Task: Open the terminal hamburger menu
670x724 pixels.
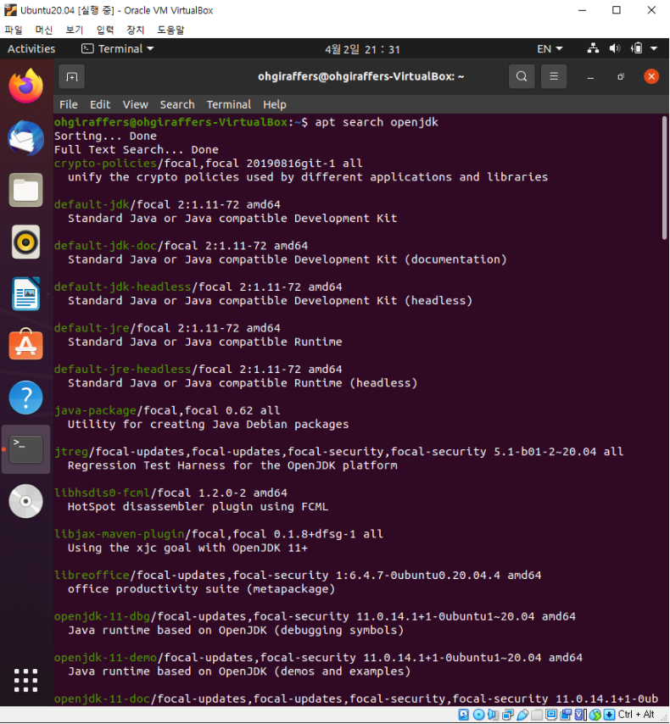Action: (x=554, y=76)
